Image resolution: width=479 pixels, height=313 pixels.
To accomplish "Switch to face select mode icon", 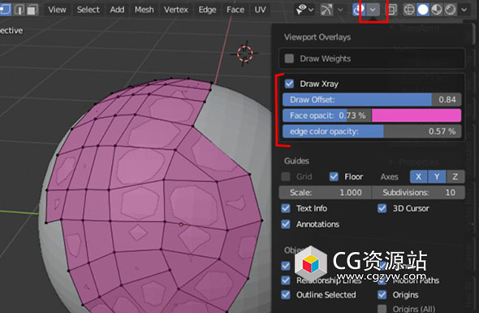I will pos(32,10).
